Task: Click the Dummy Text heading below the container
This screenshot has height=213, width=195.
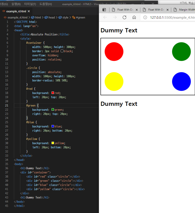Action: pos(119,104)
